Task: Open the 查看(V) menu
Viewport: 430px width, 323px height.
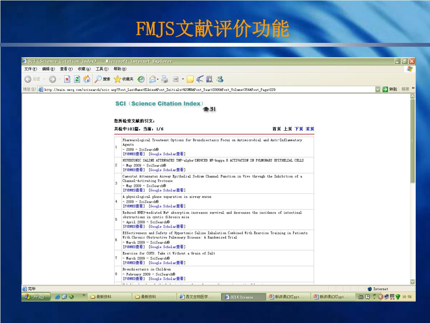Action: click(x=66, y=69)
